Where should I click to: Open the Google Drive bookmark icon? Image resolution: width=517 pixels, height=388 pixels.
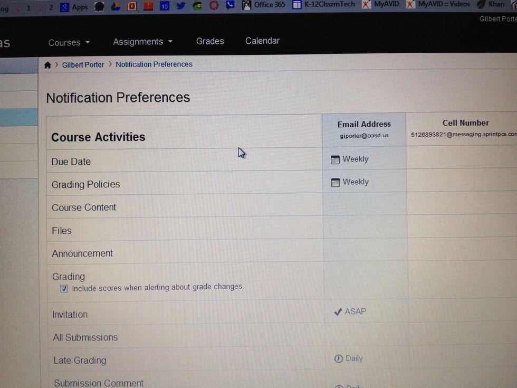(x=116, y=7)
